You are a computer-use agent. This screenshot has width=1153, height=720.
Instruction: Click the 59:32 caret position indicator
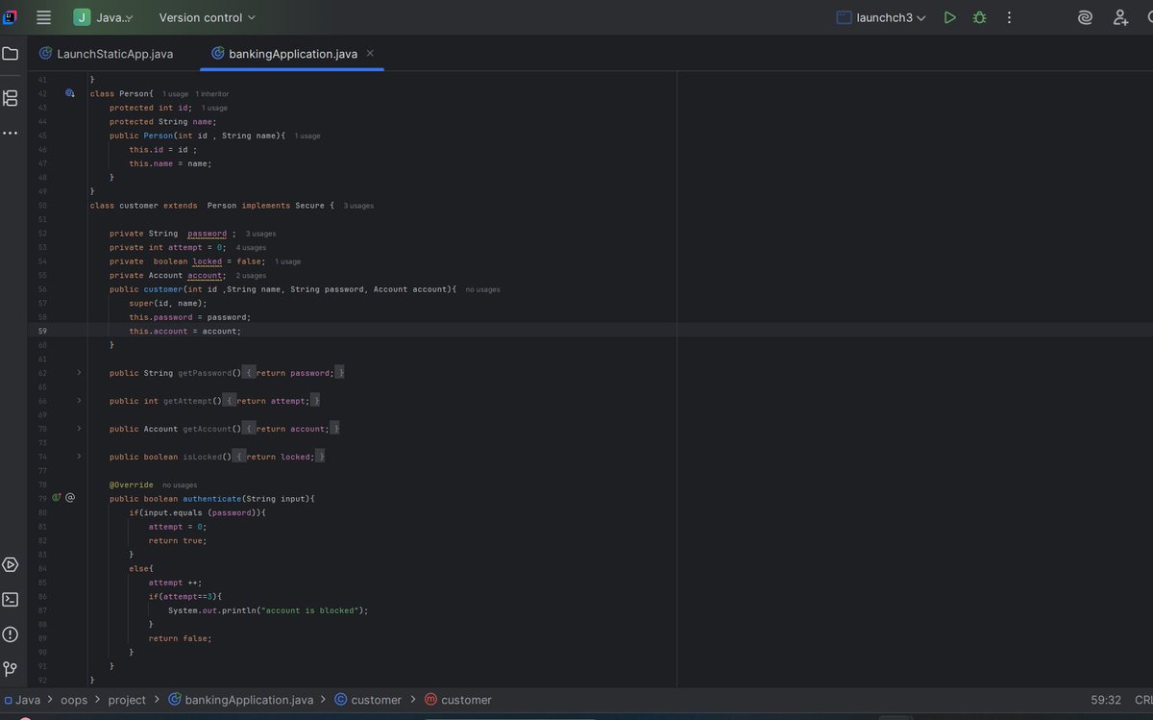(x=1106, y=700)
